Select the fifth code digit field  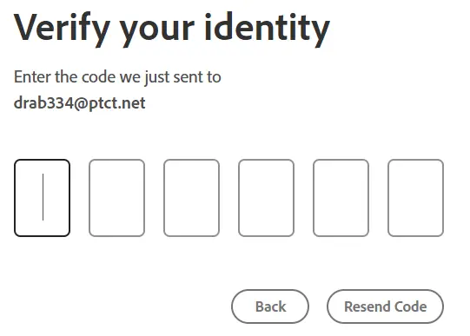point(341,198)
